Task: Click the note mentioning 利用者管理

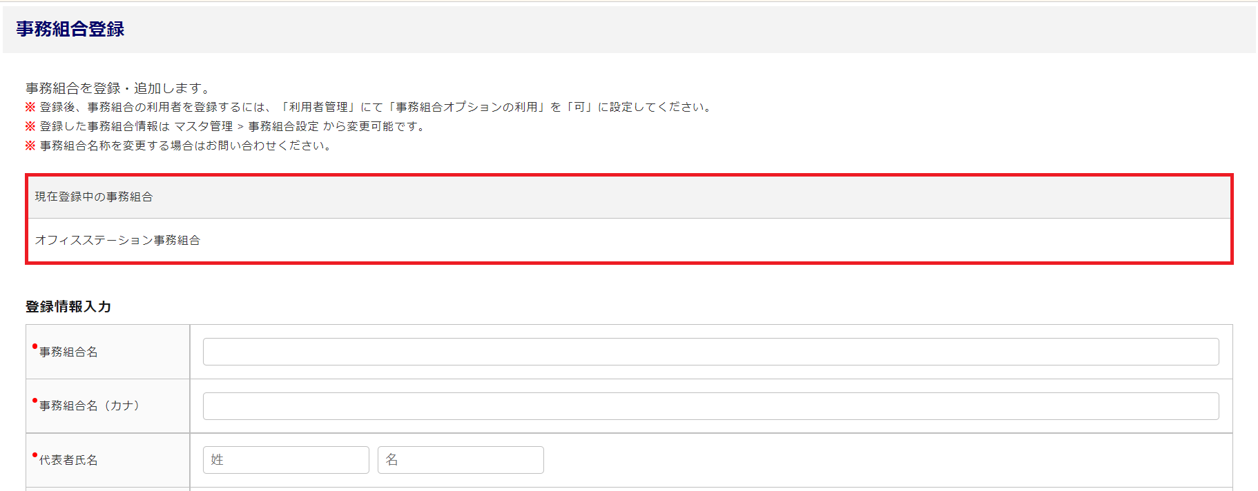Action: click(x=376, y=108)
